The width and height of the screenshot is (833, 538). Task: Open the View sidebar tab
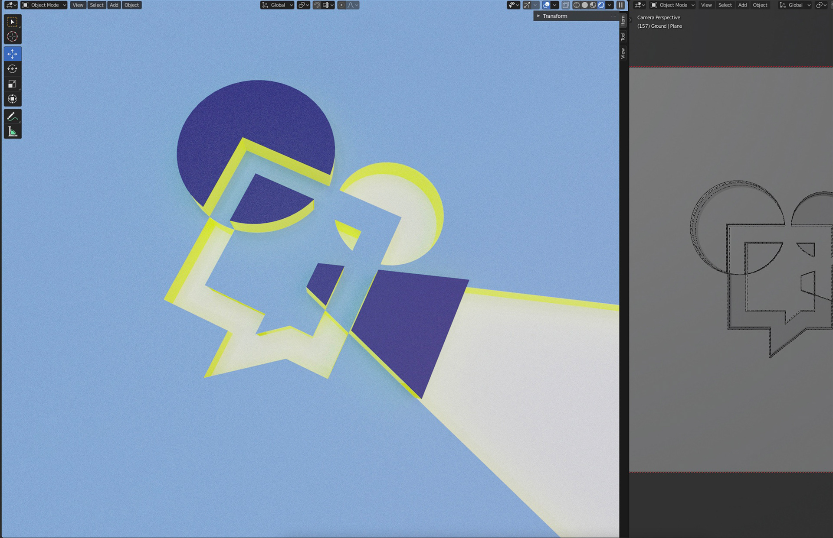point(623,53)
